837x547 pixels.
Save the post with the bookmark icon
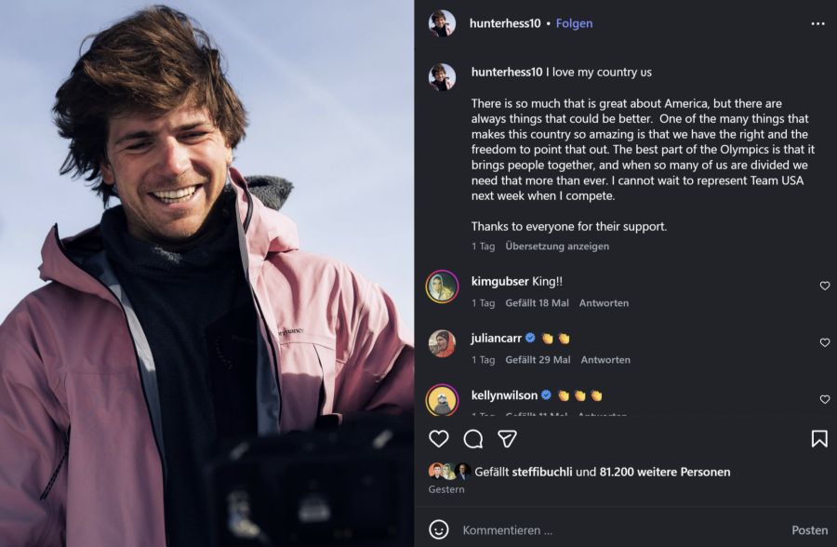(x=818, y=438)
